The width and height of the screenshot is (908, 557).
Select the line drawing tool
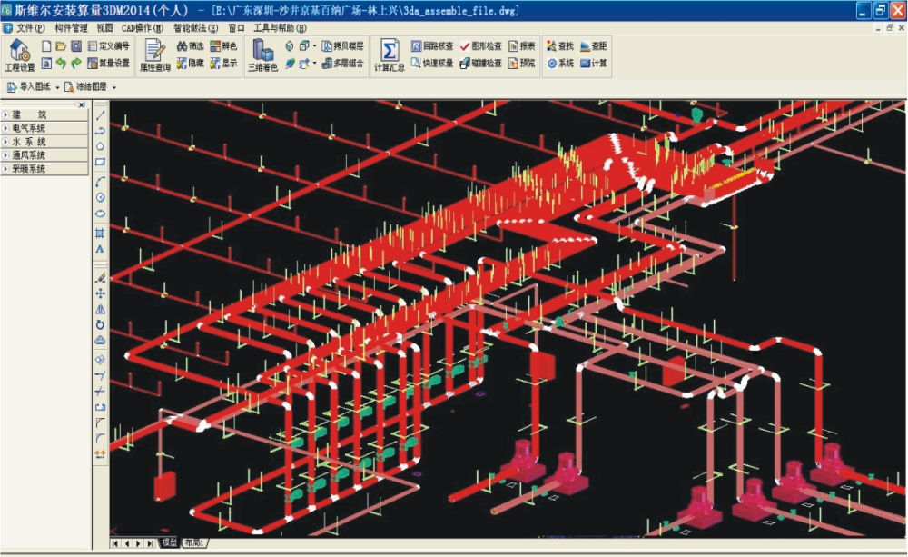click(100, 115)
